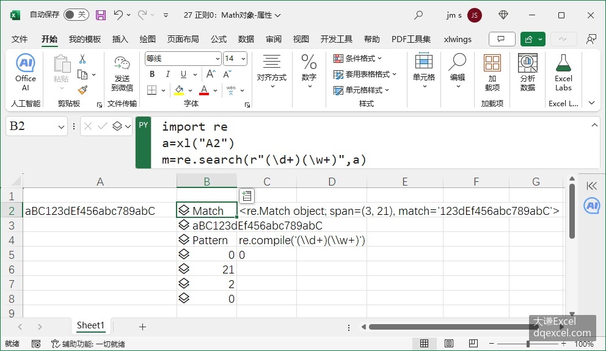Click the Cut scissors icon
The image size is (606, 351).
tap(82, 59)
